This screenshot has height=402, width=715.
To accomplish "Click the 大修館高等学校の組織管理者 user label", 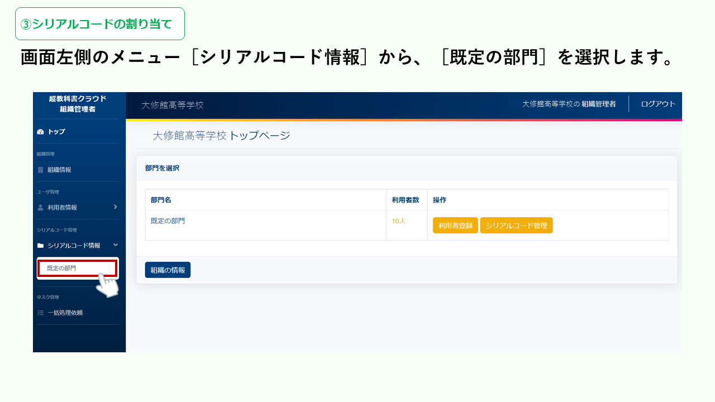I will point(569,104).
